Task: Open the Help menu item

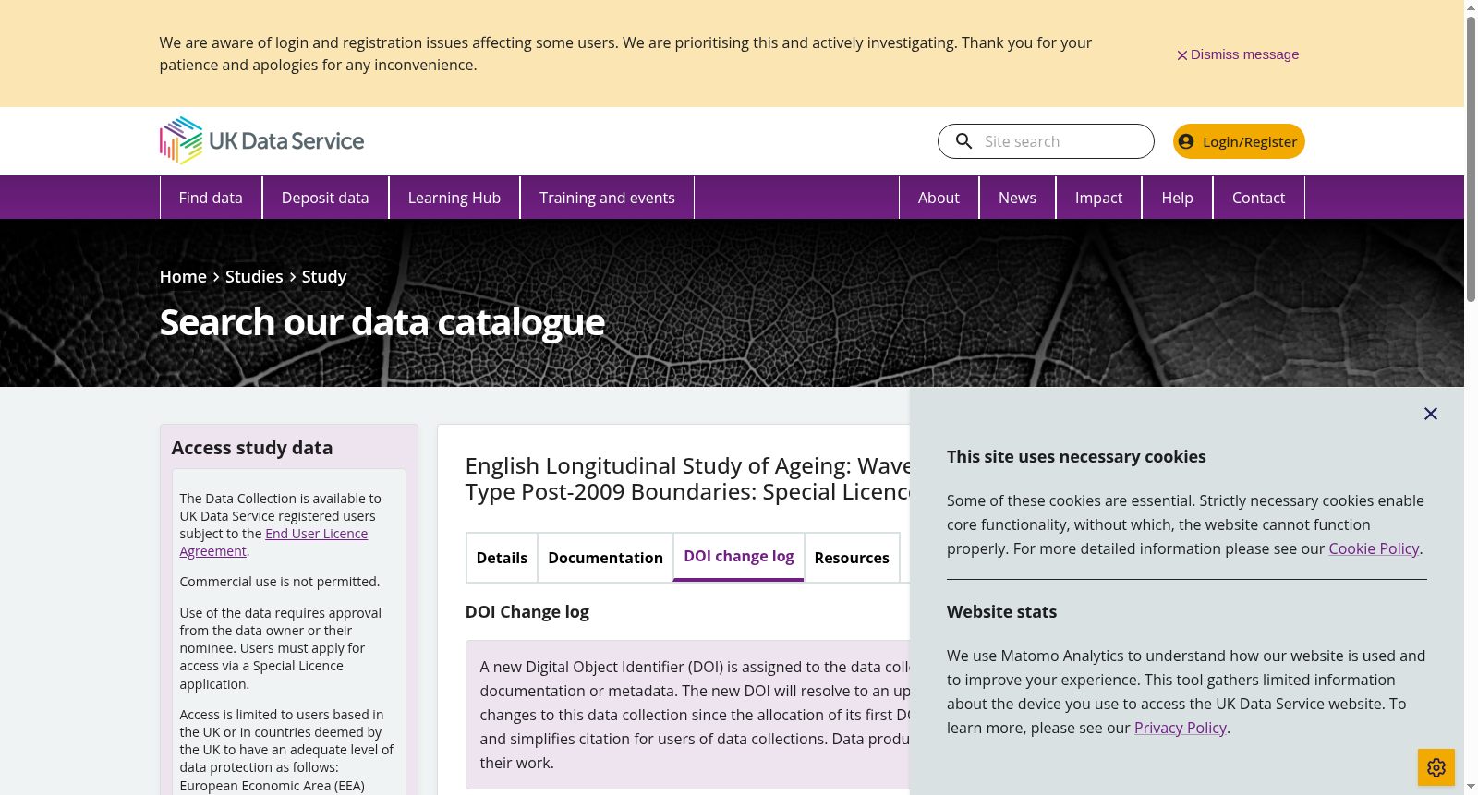Action: 1177,198
